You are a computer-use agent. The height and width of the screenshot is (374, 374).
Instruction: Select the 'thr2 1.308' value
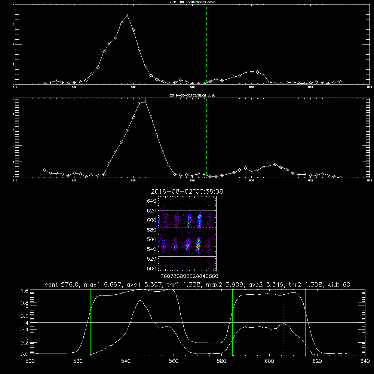point(306,285)
